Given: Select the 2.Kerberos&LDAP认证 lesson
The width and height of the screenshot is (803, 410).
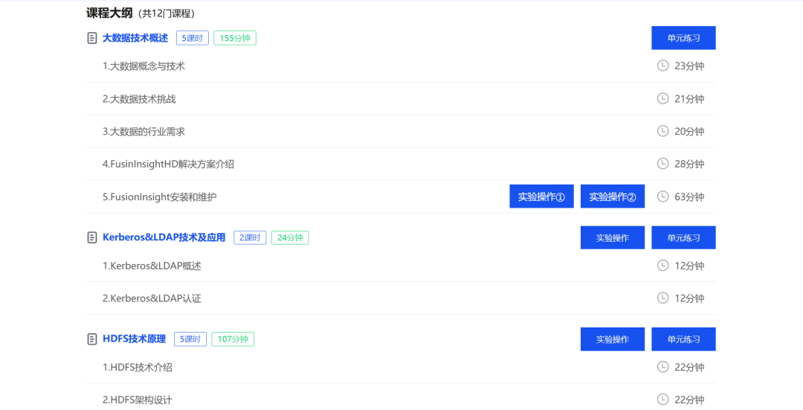Looking at the screenshot, I should pyautogui.click(x=152, y=298).
